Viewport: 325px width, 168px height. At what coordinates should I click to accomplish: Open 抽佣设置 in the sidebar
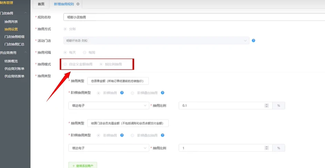(11, 29)
